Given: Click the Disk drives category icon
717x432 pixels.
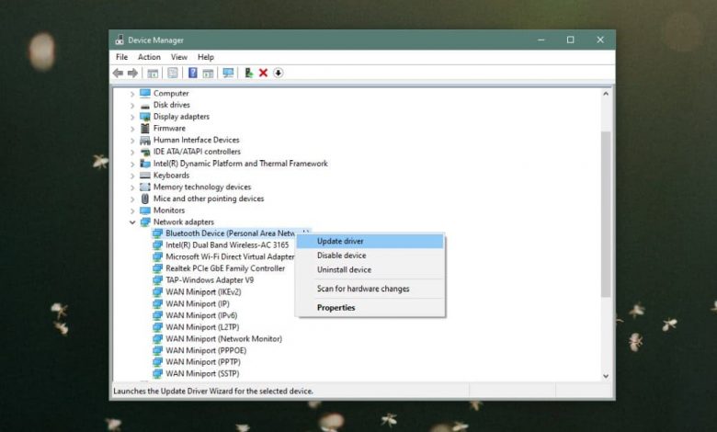Looking at the screenshot, I should (x=145, y=105).
